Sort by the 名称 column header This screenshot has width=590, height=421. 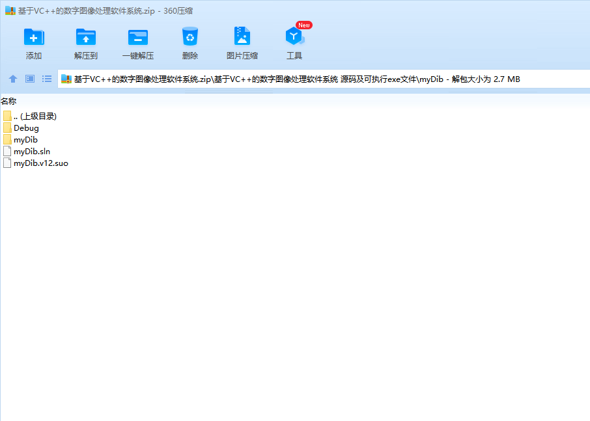point(8,101)
